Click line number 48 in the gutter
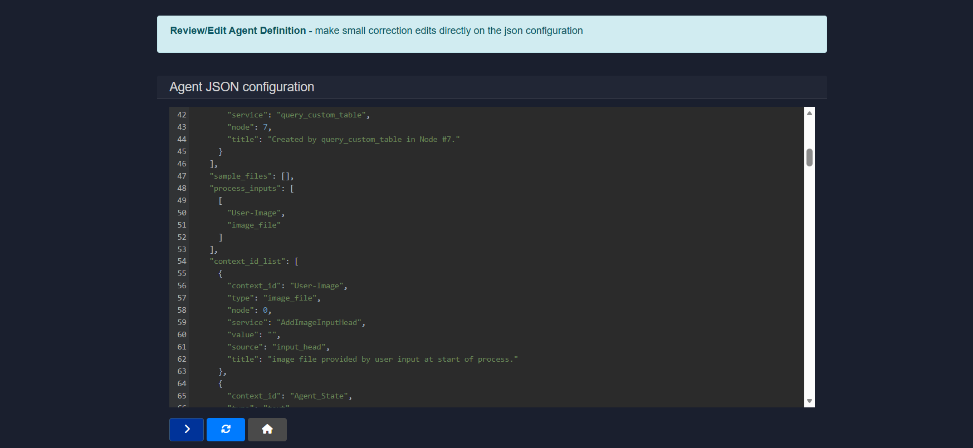Viewport: 973px width, 448px height. coord(182,188)
